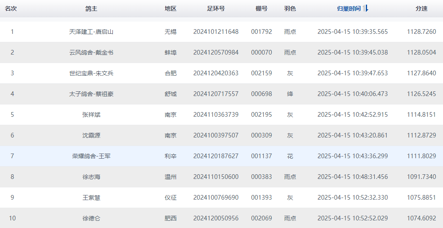This screenshot has height=228, width=443.
Task: Click the 名次 column header
Action: click(x=11, y=8)
